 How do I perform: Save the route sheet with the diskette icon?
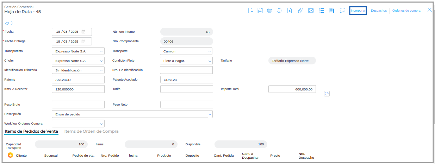click(260, 11)
